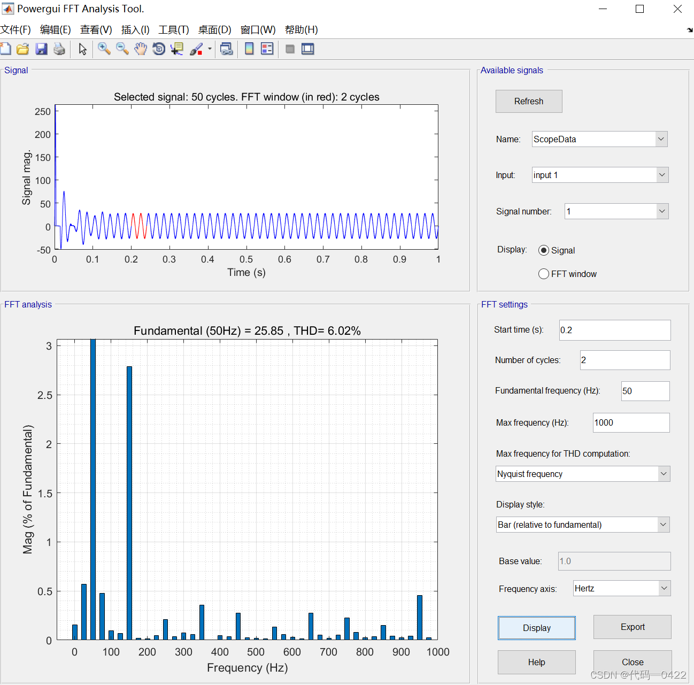Select the Zoom Out magnifier tool

122,49
